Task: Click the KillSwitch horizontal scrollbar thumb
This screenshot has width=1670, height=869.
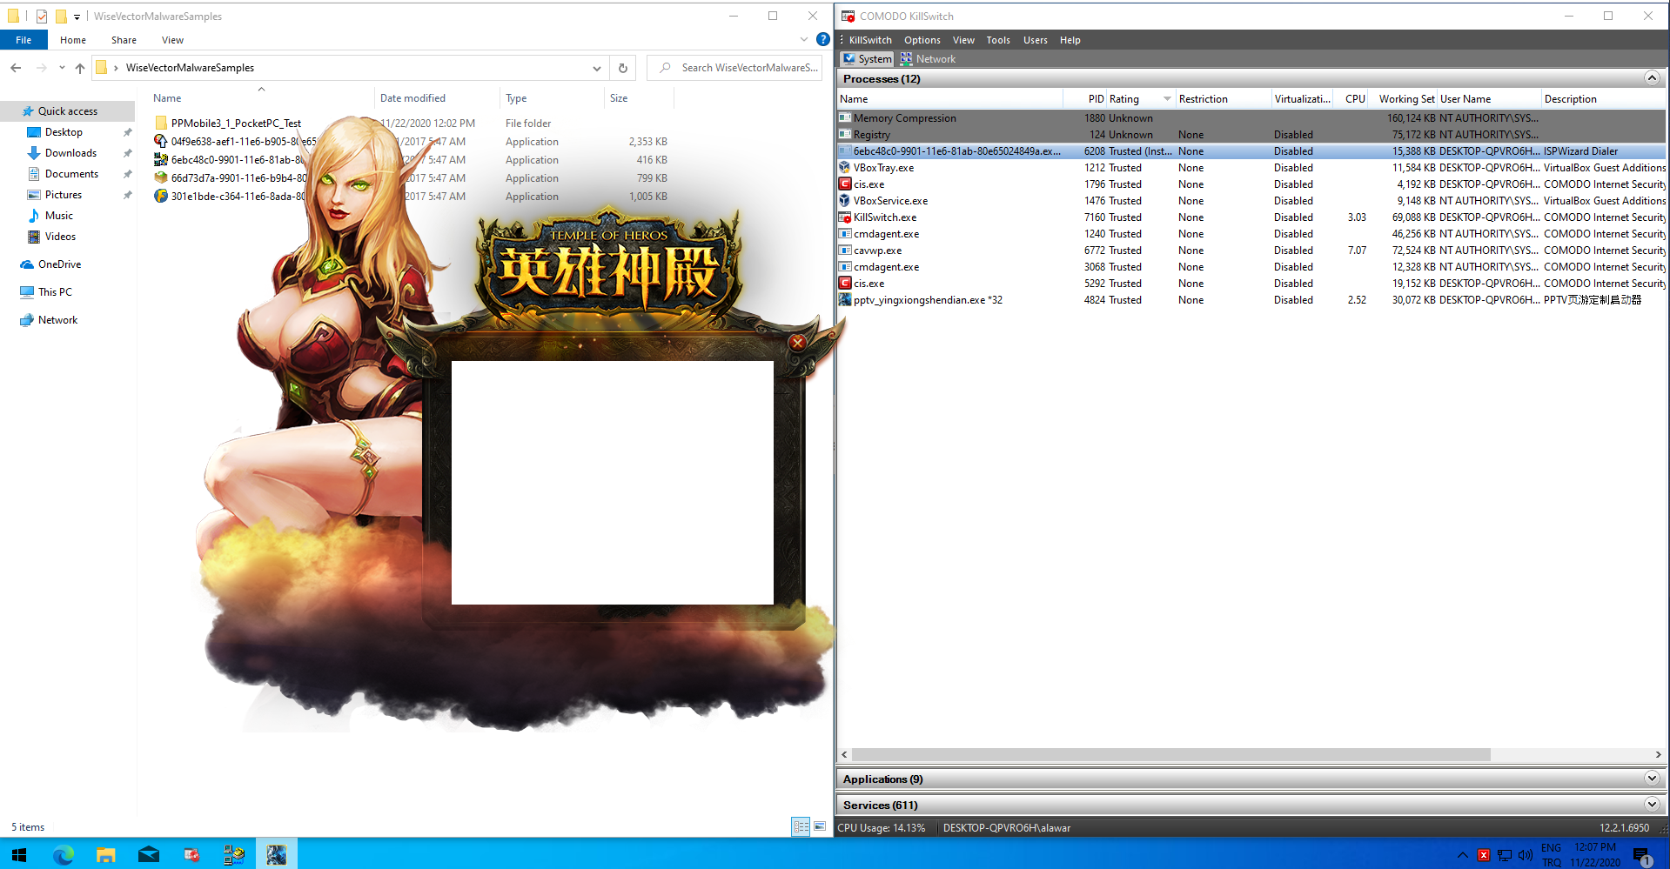Action: (1171, 755)
